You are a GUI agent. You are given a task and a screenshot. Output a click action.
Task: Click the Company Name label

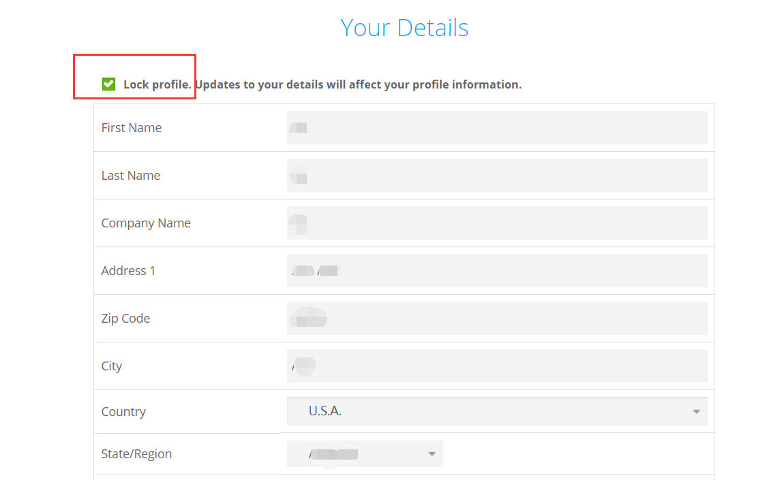[146, 223]
